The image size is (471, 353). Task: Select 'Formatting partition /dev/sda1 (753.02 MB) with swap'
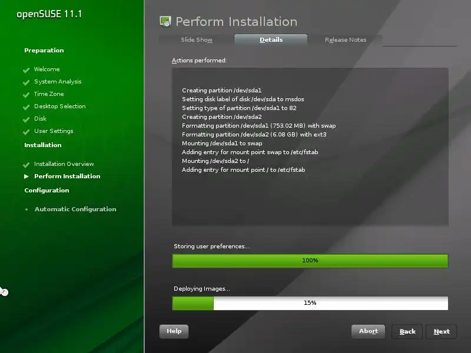click(259, 125)
